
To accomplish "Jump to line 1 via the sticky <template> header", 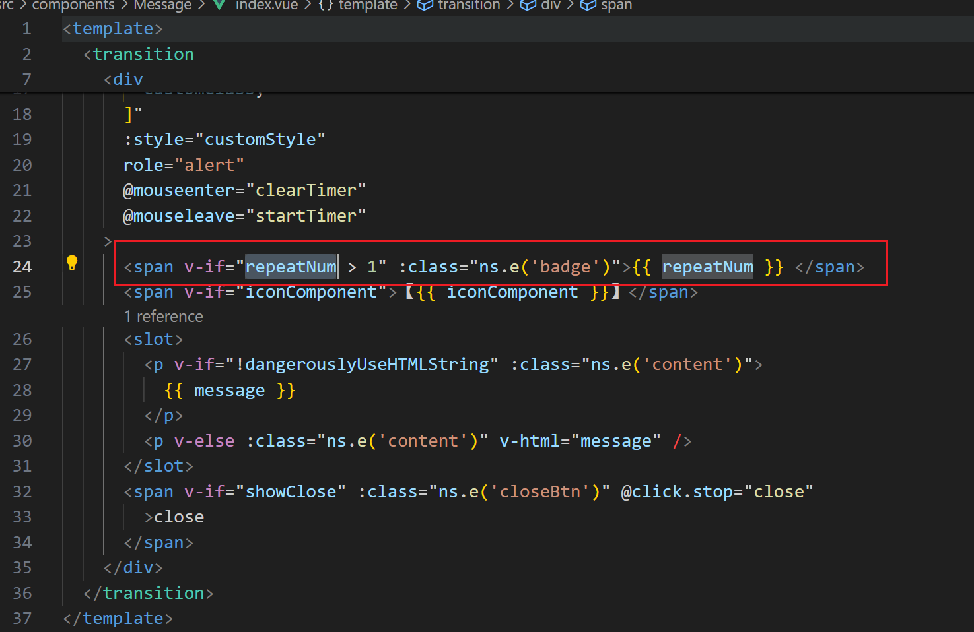I will coord(112,28).
